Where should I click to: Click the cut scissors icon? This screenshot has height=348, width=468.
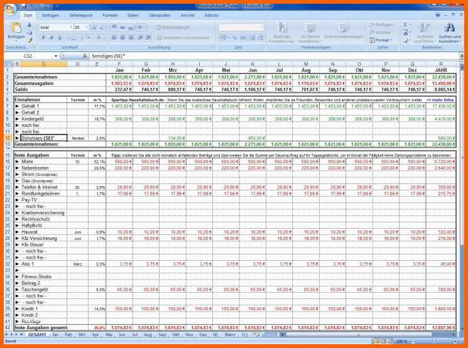tap(30, 25)
